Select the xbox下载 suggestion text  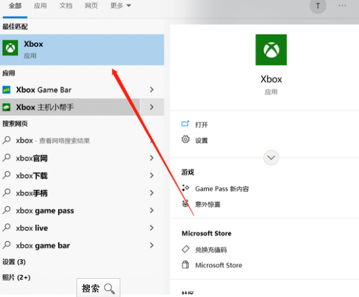pyautogui.click(x=32, y=175)
